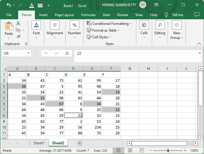Click the Redo arrow icon
The image size is (204, 154).
(x=20, y=5)
